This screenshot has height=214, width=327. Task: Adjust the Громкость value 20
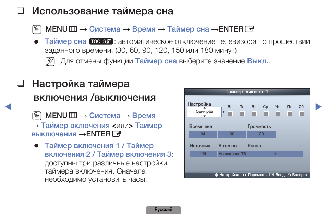261,134
